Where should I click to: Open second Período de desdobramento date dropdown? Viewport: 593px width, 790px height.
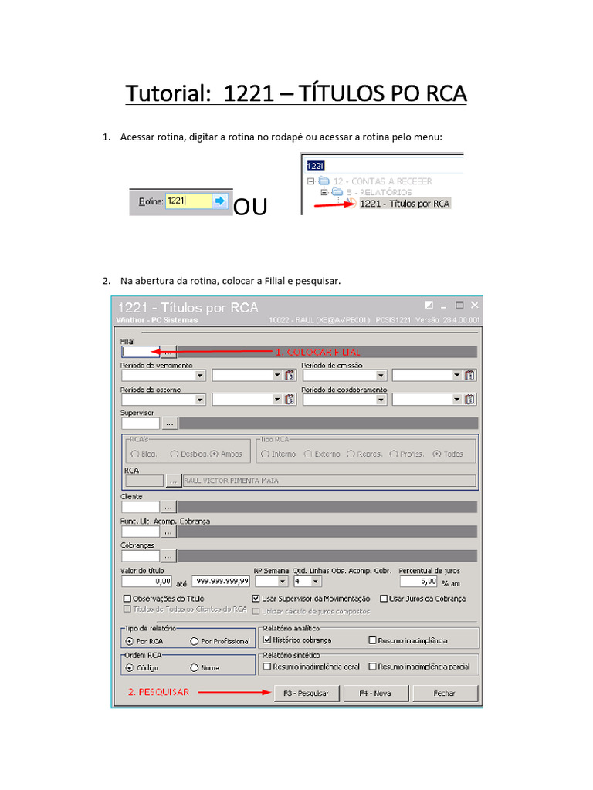click(x=456, y=400)
